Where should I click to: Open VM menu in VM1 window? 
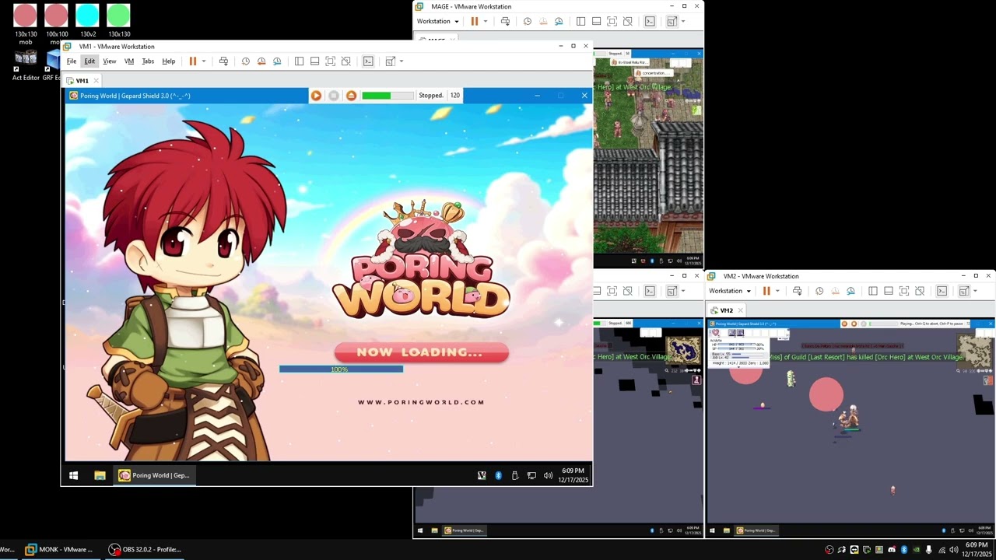[129, 61]
